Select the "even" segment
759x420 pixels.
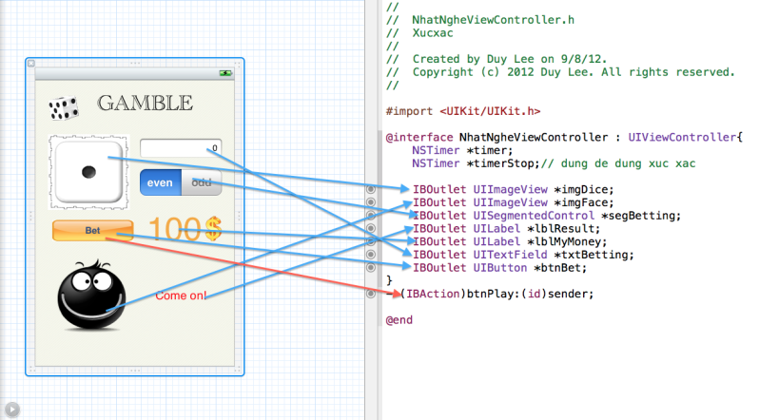click(160, 182)
